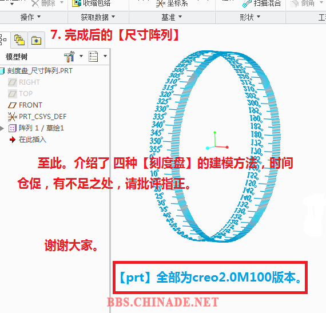Click the 收缩包络 shrinkwrap icon
Screen dimensions: 326x313
coord(76,3)
